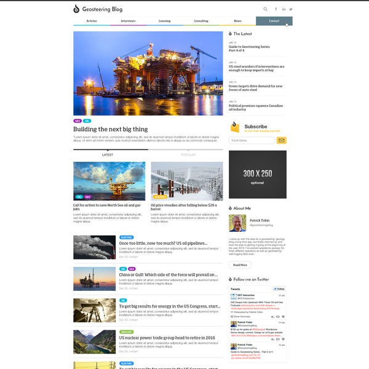
Task: Click the mountain lake thumbnail
Action: pyautogui.click(x=94, y=342)
